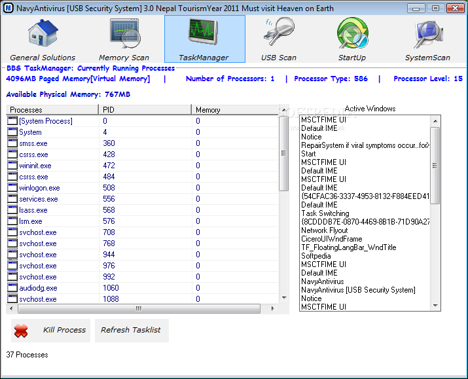468x379 pixels.
Task: Select the services.exe process icon
Action: click(x=12, y=199)
